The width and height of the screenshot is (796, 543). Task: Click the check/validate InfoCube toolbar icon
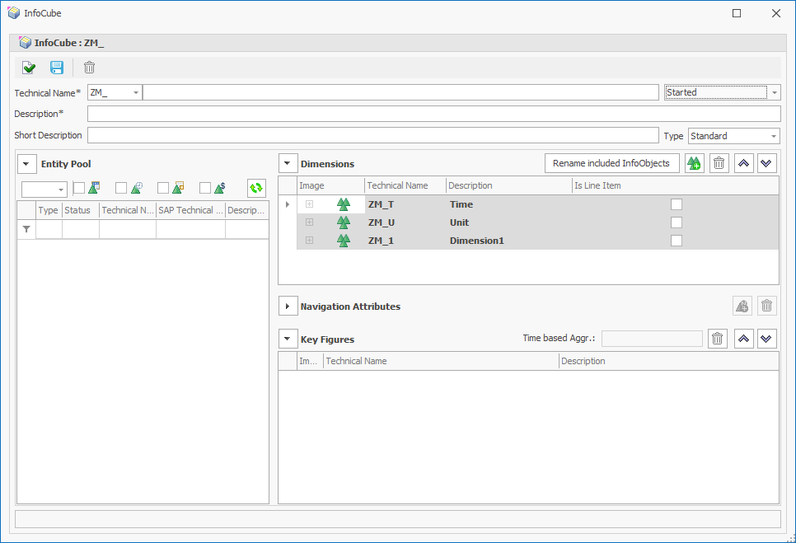tap(29, 68)
